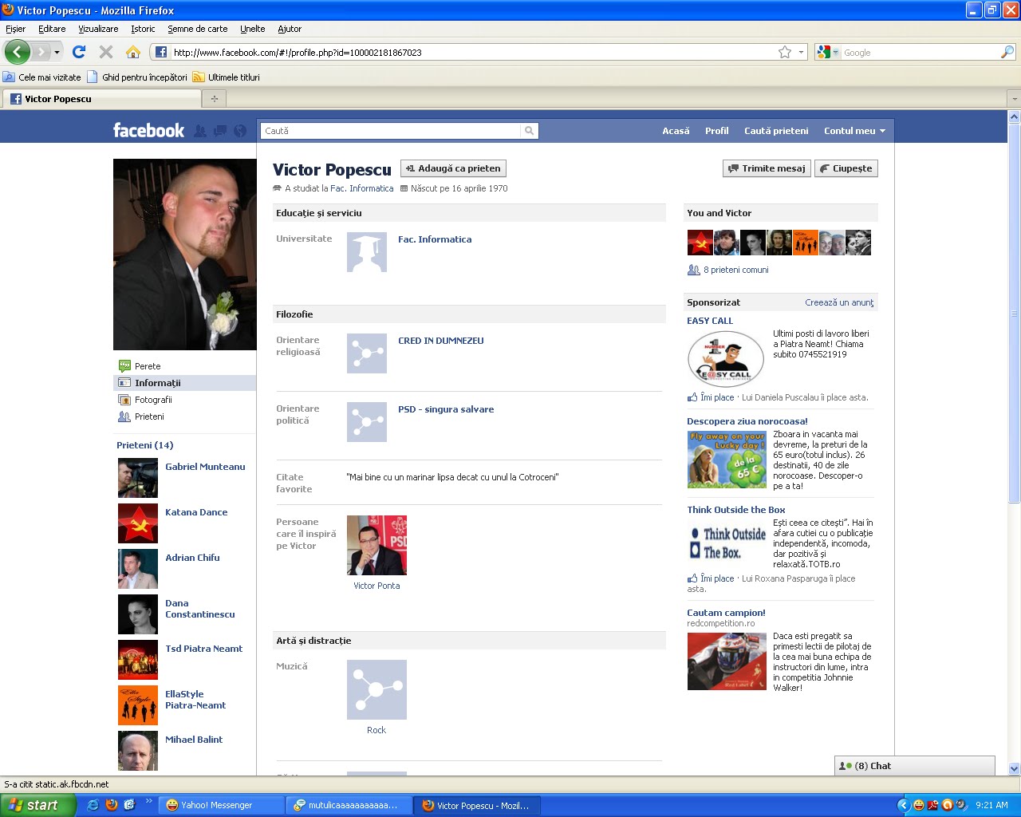Open the Chat bar at the bottom
The height and width of the screenshot is (817, 1021).
coord(914,766)
